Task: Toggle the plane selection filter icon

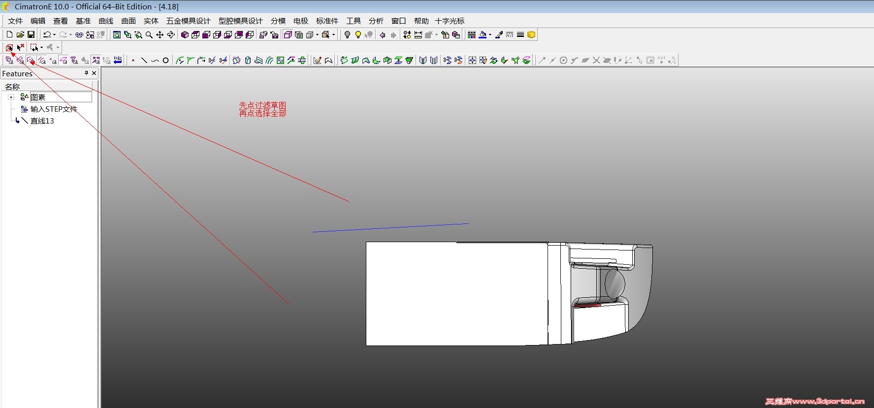Action: 63,61
